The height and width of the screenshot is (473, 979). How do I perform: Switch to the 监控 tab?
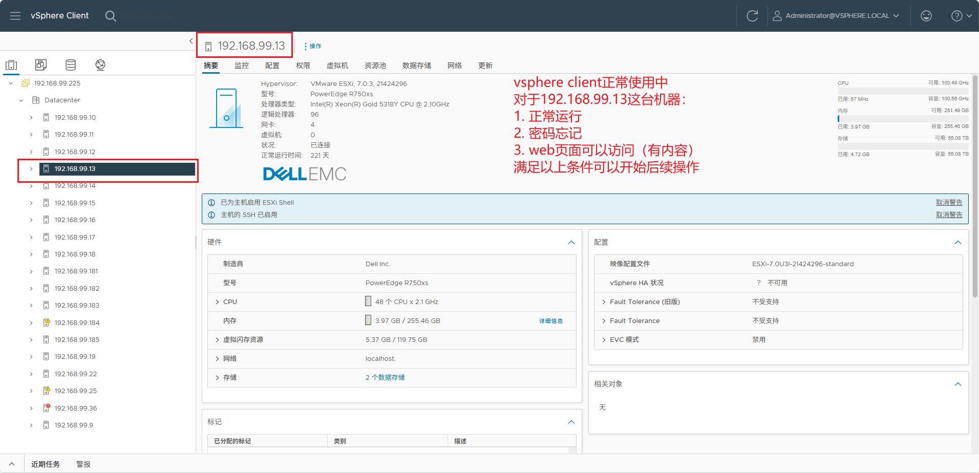242,66
